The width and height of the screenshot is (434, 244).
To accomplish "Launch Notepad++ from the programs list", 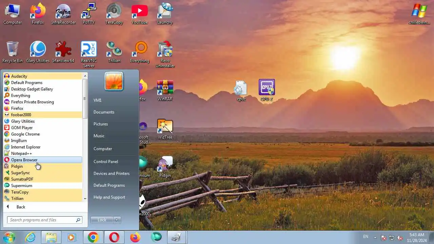I will pyautogui.click(x=43, y=153).
